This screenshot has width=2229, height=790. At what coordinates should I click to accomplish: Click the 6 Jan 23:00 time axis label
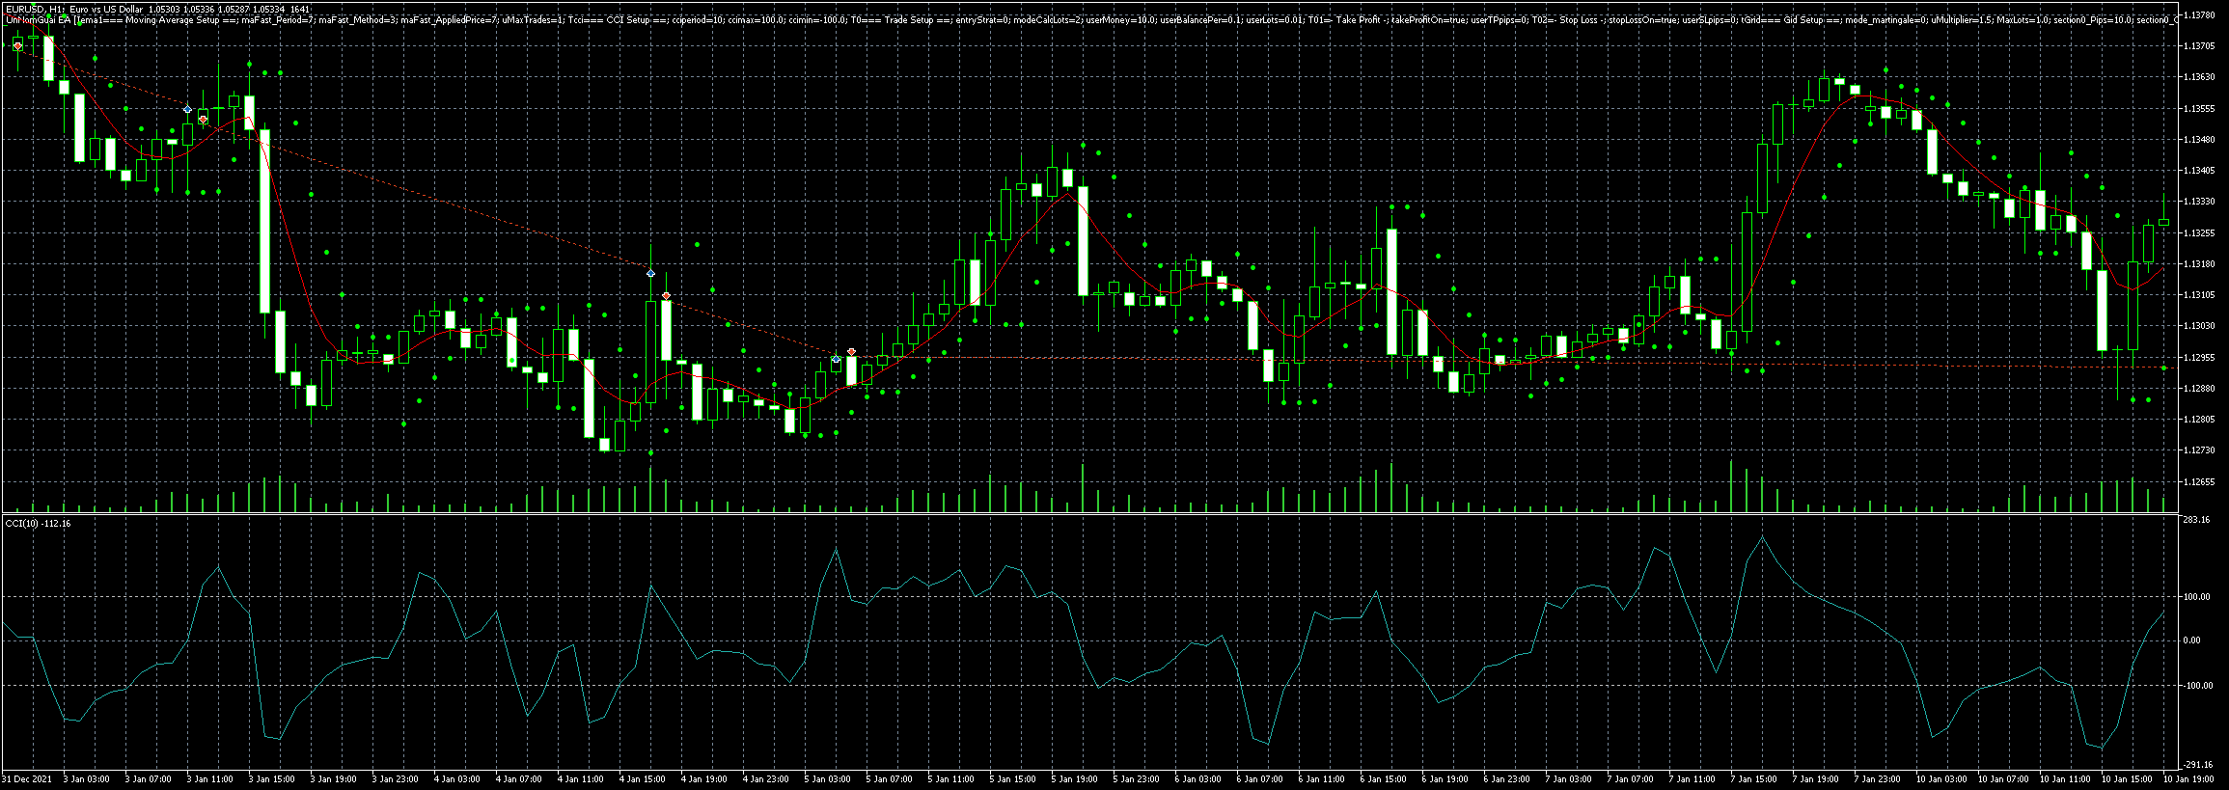tap(1506, 778)
